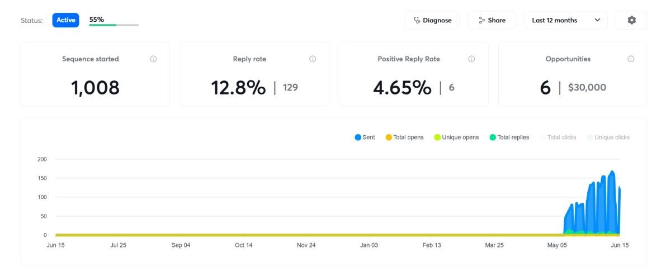Click the 4.65% positive reply rate value
Viewport: 671px width, 276px height.
coord(402,88)
